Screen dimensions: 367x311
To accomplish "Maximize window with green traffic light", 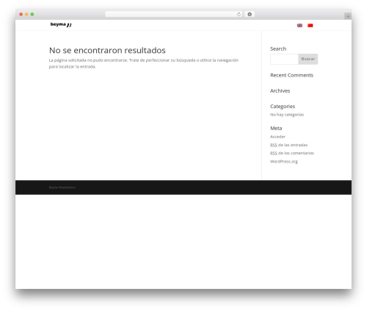I will pyautogui.click(x=32, y=14).
